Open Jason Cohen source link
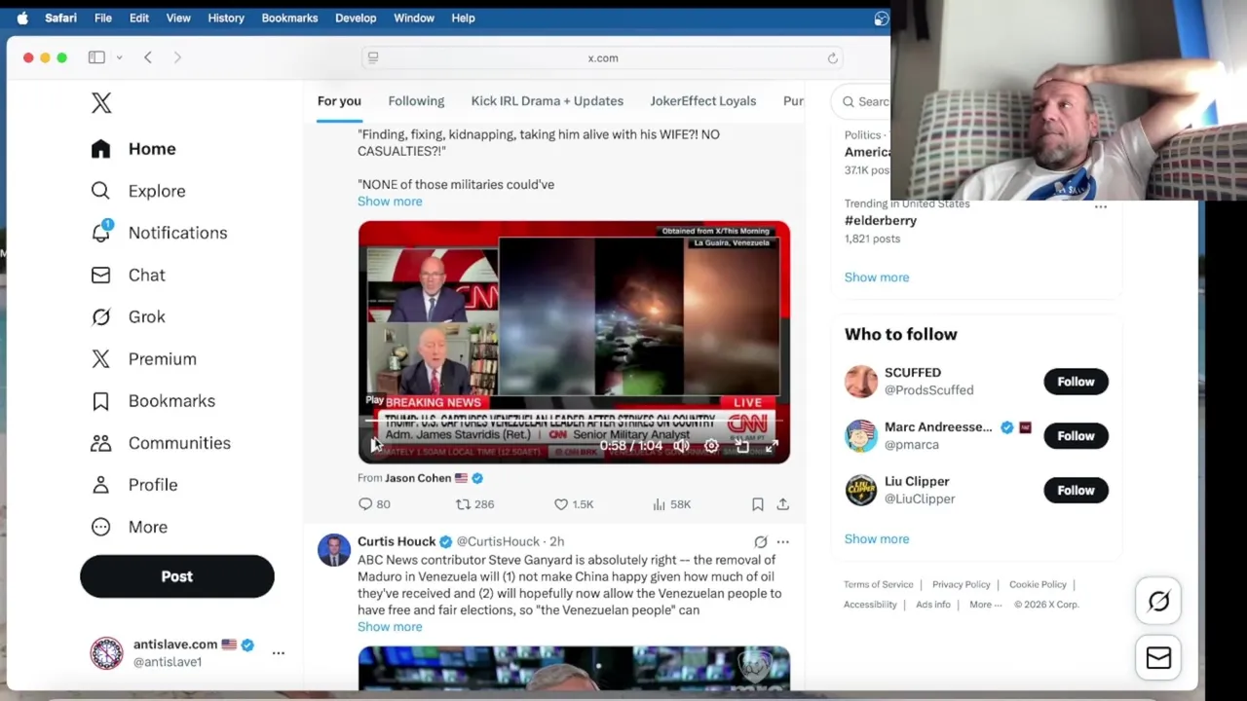Image resolution: width=1247 pixels, height=701 pixels. click(418, 478)
